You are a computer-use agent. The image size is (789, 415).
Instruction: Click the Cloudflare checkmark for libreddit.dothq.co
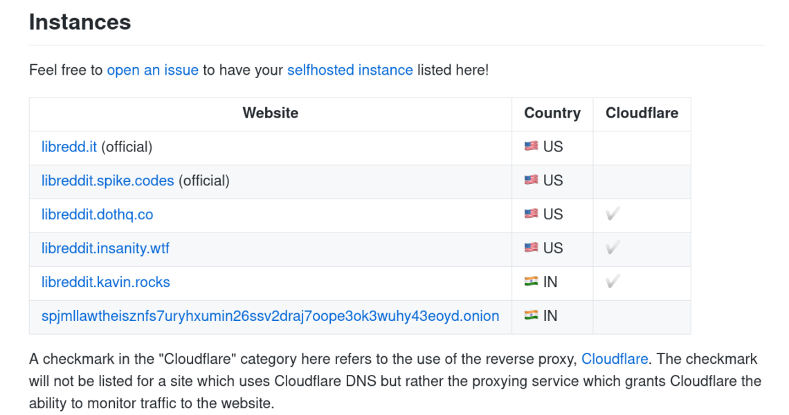(x=613, y=214)
